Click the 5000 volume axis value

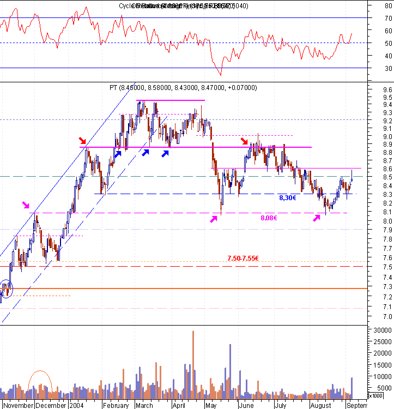[385, 388]
